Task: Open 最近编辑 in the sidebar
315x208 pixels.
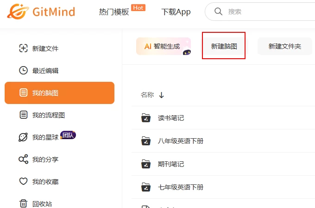Action: pyautogui.click(x=45, y=71)
